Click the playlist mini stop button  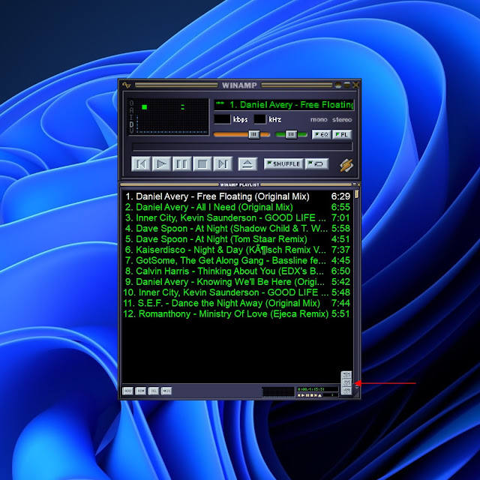tap(312, 395)
